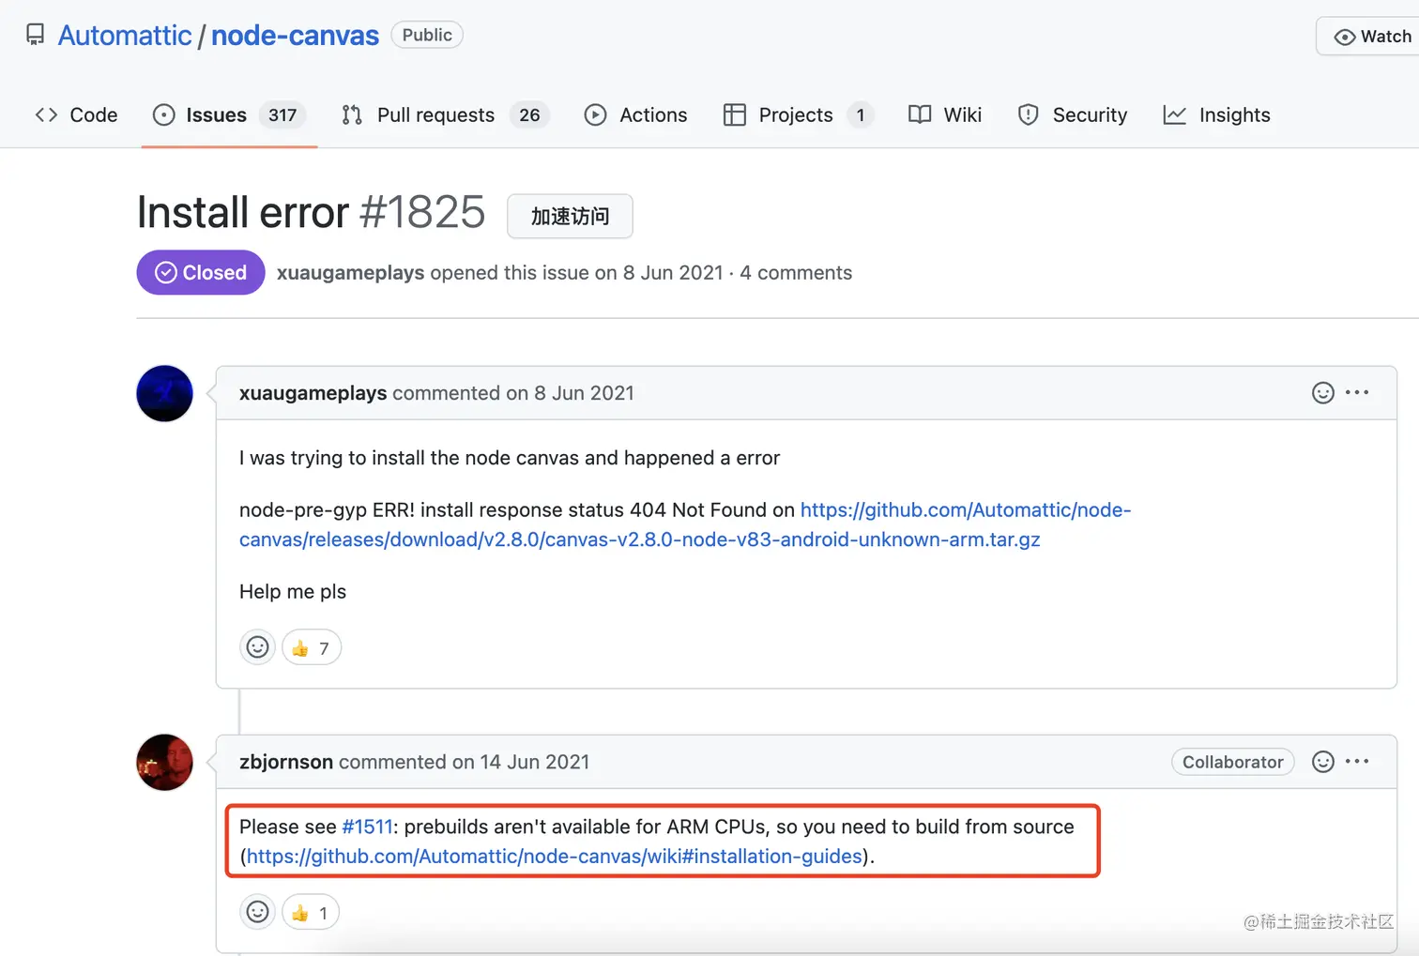1419x956 pixels.
Task: Click the Wiki book icon
Action: [x=920, y=114]
